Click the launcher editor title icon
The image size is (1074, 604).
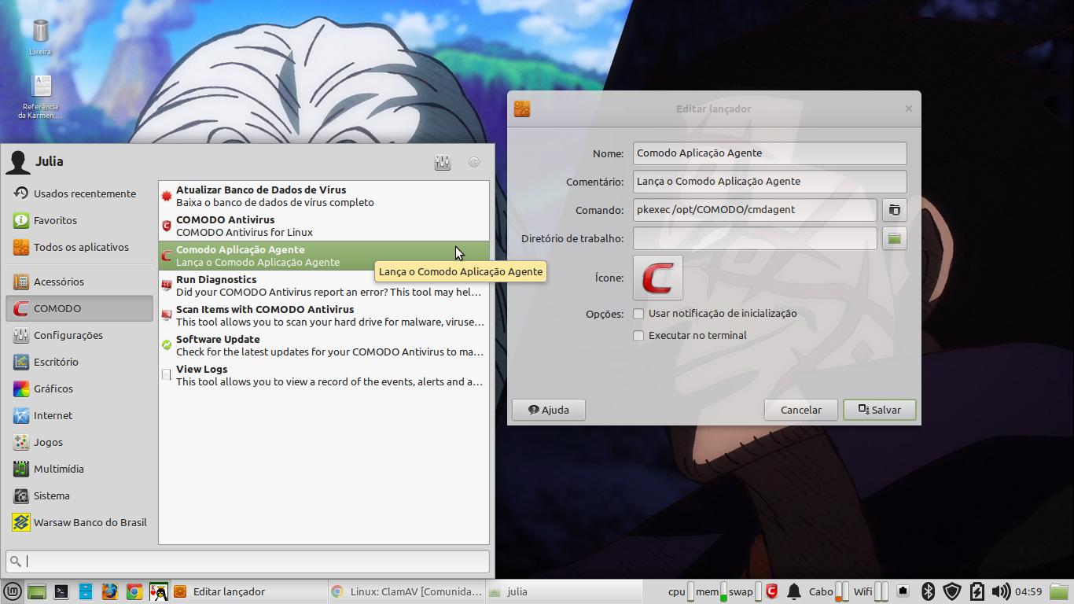[x=522, y=109]
